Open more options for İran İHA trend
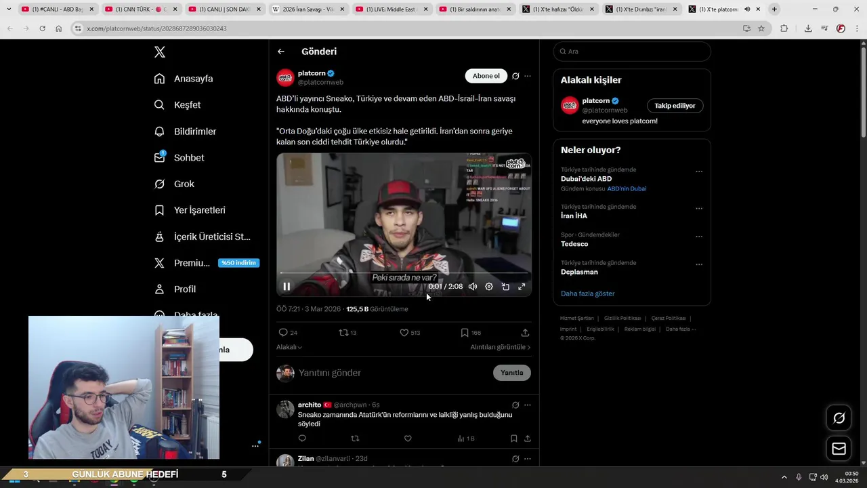The image size is (867, 488). click(699, 208)
